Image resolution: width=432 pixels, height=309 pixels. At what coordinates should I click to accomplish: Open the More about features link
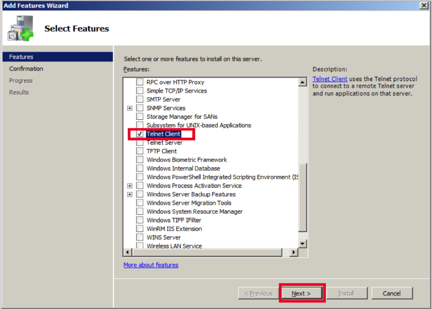coord(151,265)
